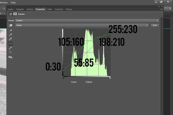Click the Output label field
Viewport: 173px width, 115px height.
point(89,82)
